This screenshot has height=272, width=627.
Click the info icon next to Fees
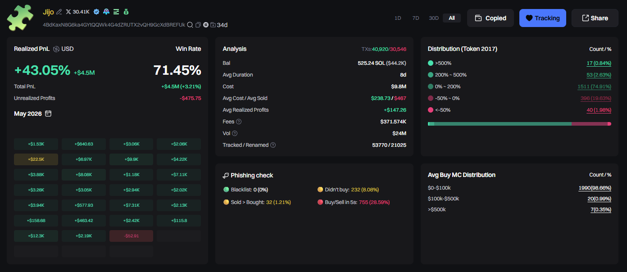[239, 122]
